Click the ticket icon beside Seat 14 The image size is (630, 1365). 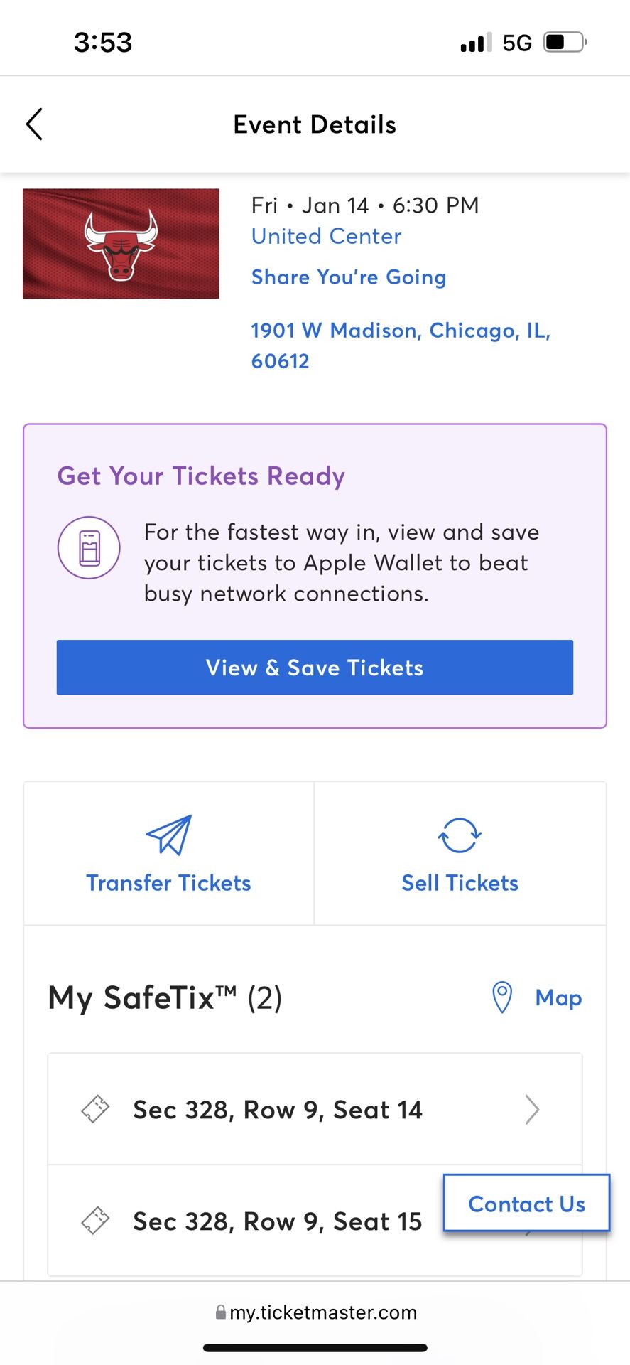(x=95, y=1109)
